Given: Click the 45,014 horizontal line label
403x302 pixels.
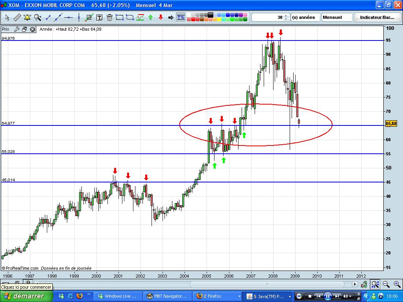Looking at the screenshot, I should [x=8, y=180].
